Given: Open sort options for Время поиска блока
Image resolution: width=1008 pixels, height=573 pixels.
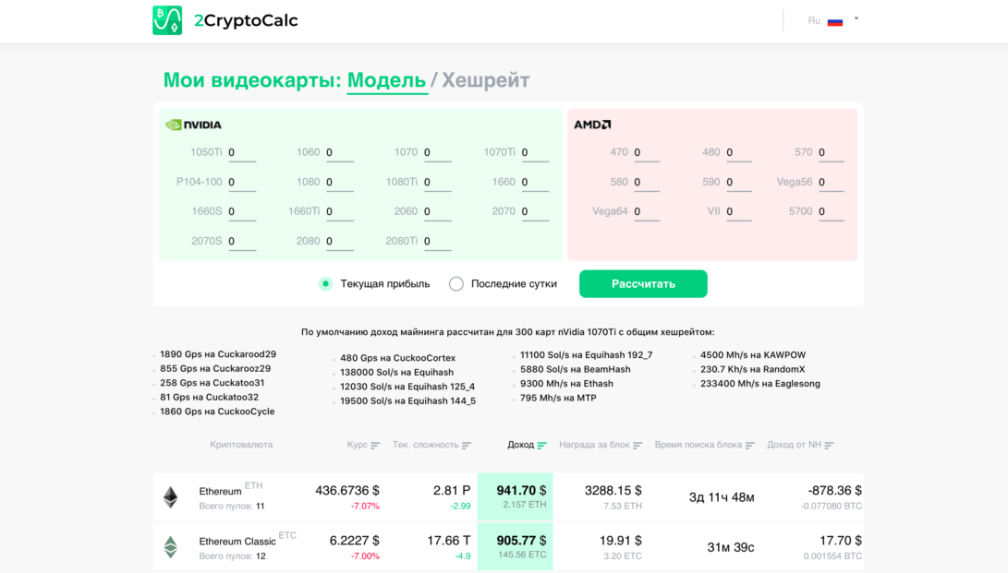Looking at the screenshot, I should [x=747, y=445].
